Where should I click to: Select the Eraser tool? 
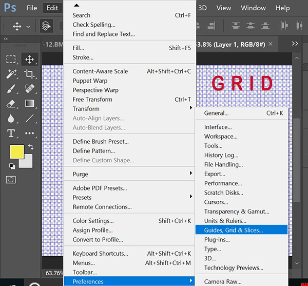11,104
